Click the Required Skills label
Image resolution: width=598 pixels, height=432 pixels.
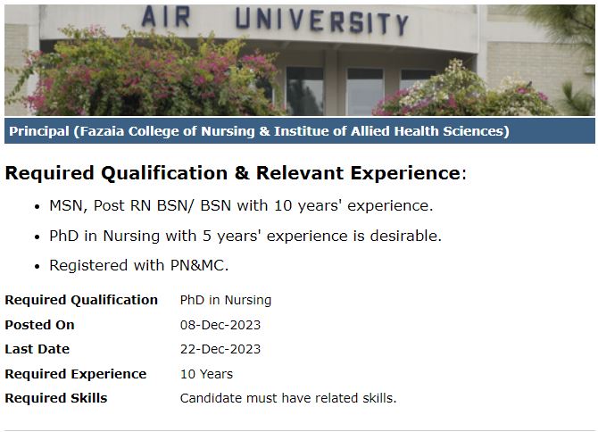click(55, 398)
